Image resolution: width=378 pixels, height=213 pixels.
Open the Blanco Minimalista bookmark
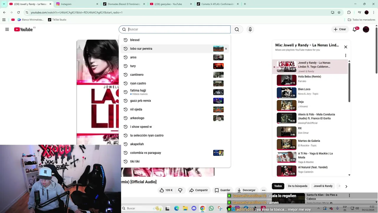pyautogui.click(x=30, y=20)
